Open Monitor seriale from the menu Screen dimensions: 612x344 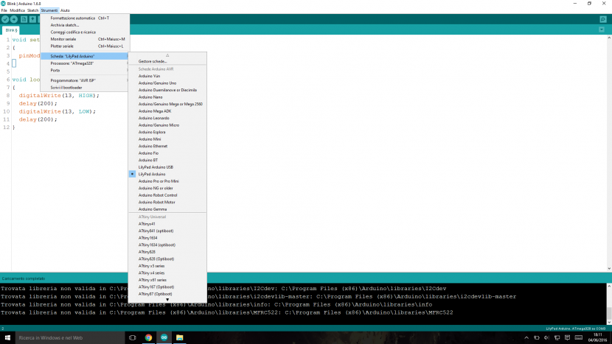pyautogui.click(x=85, y=39)
